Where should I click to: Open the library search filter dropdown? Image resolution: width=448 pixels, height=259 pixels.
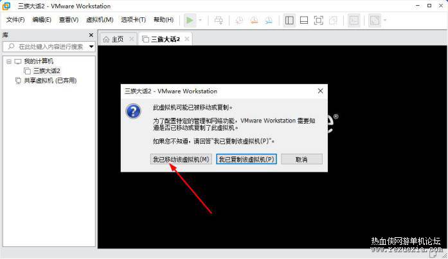click(x=91, y=46)
